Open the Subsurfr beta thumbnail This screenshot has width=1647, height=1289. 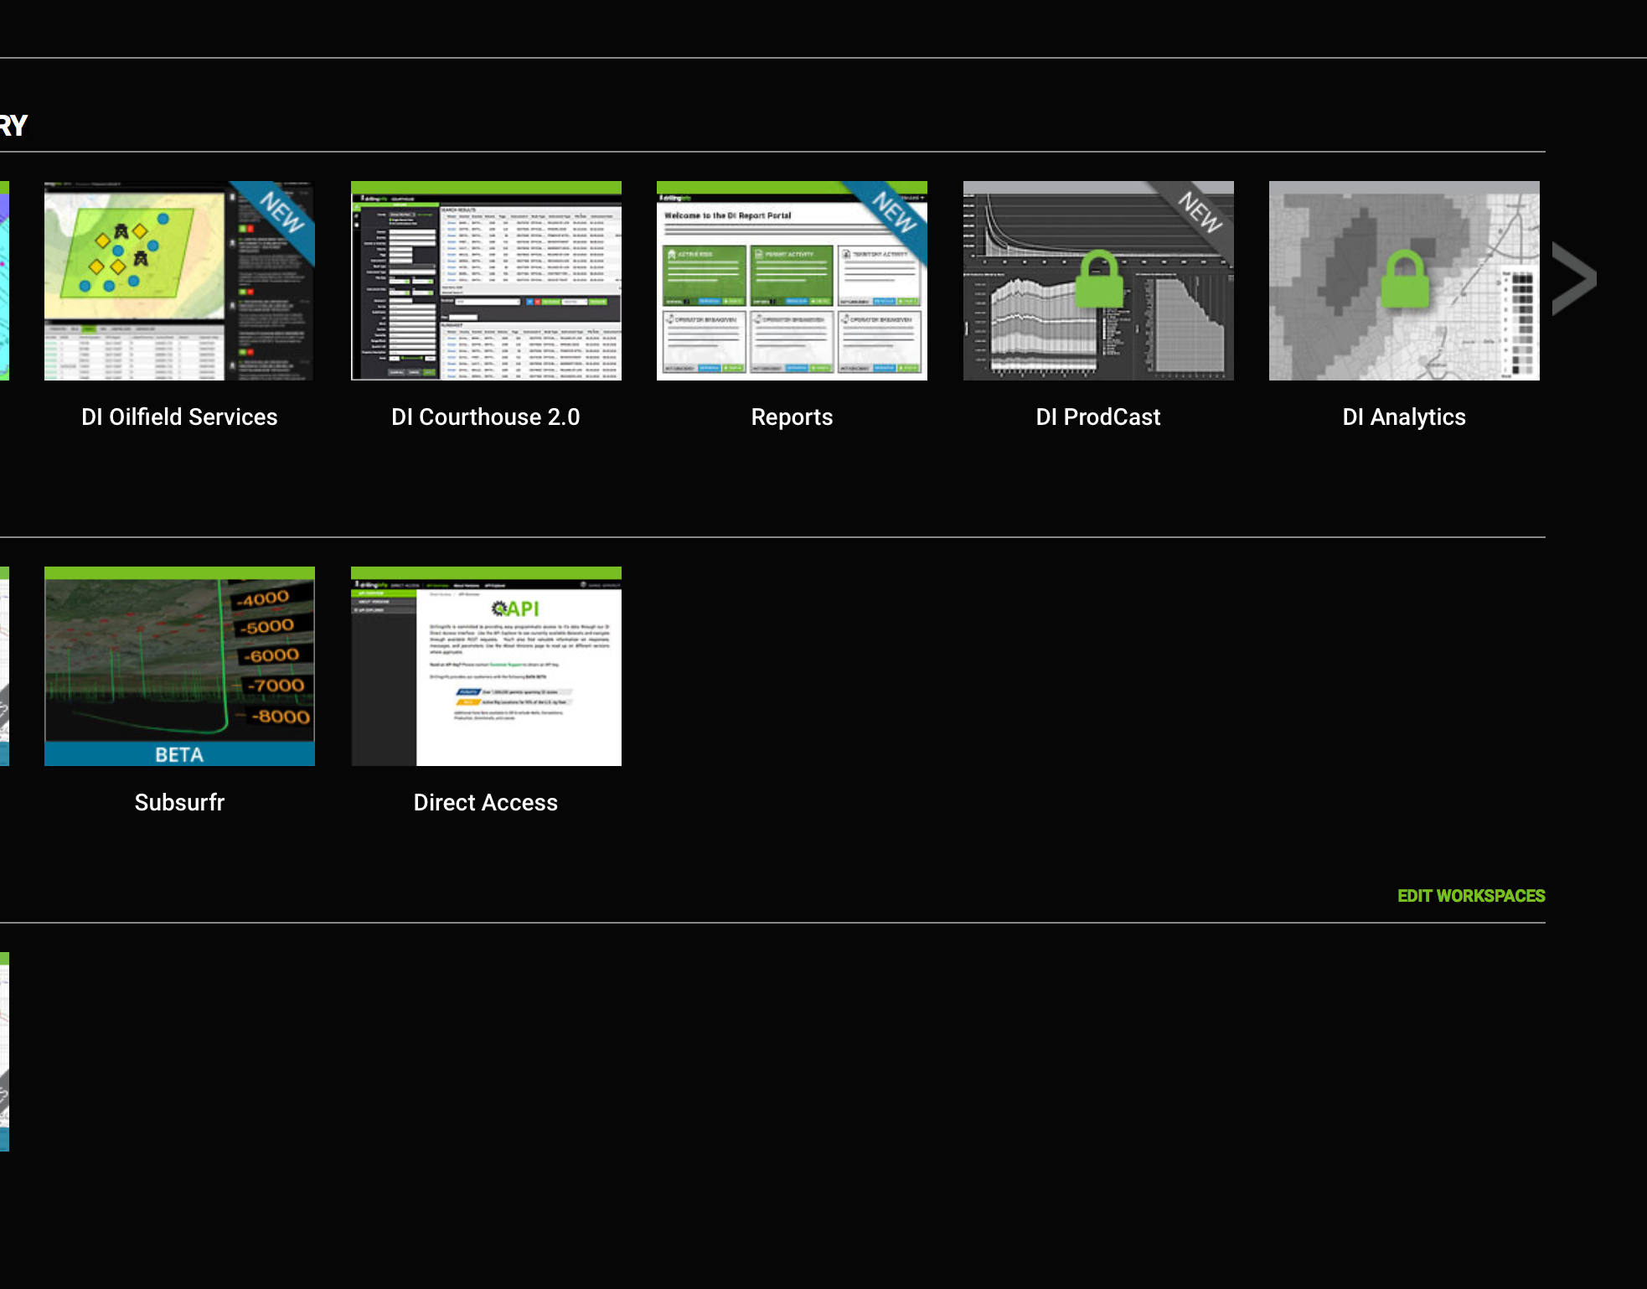(179, 666)
